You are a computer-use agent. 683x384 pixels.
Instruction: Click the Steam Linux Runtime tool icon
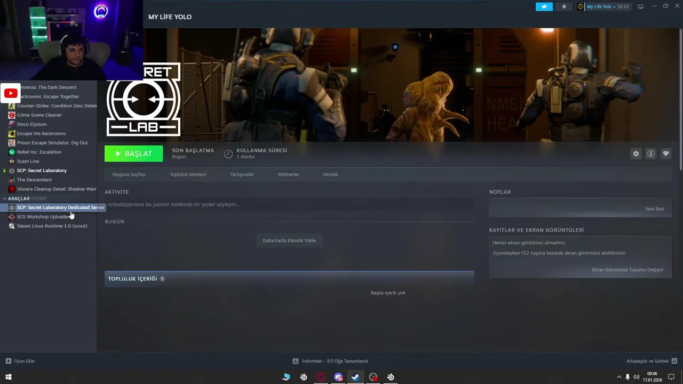point(12,226)
